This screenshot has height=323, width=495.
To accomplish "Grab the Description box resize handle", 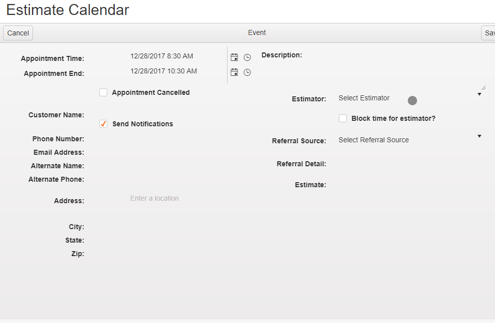I will 483,87.
